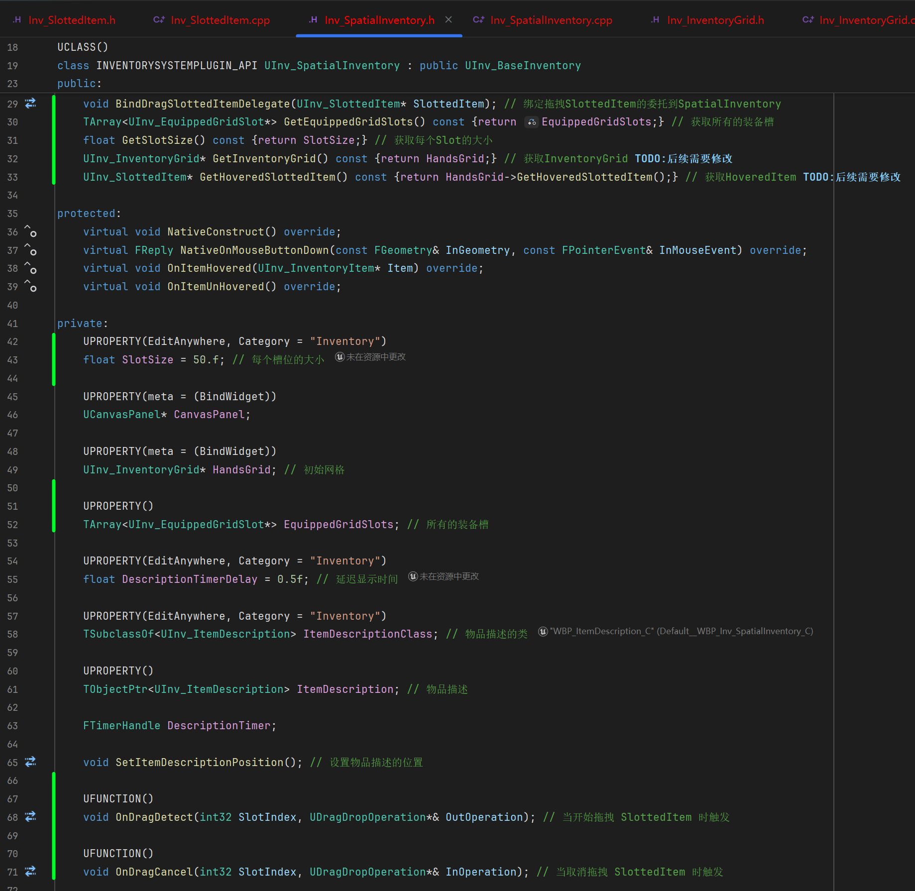
Task: Click the OnDragDetect function name
Action: click(x=154, y=817)
